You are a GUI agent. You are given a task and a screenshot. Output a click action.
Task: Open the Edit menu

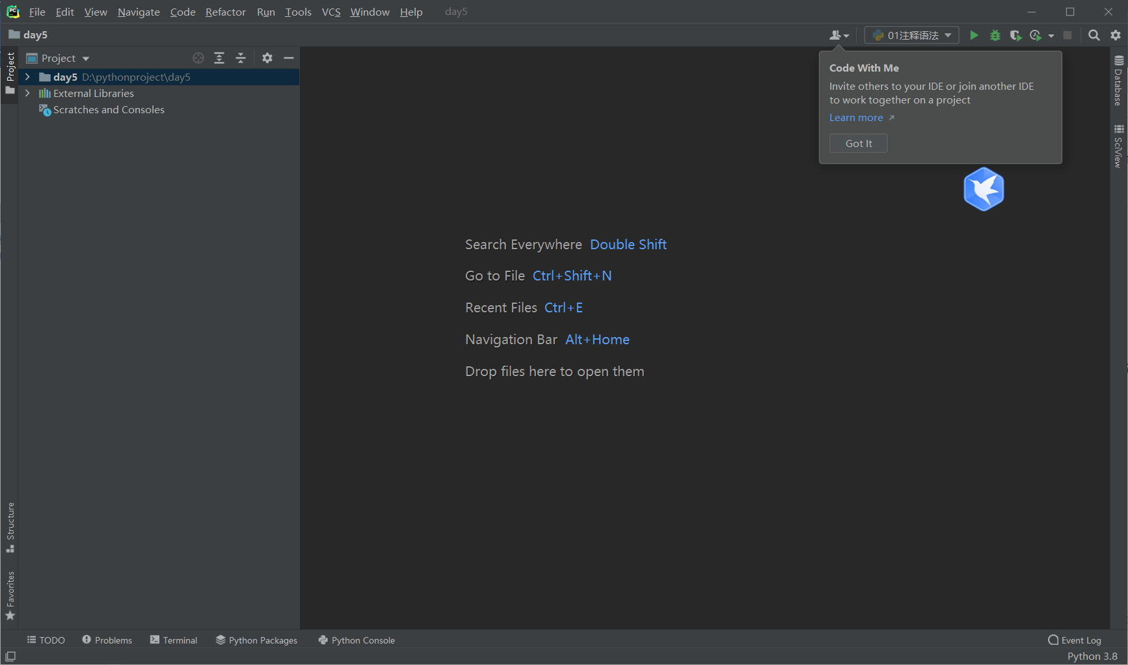pyautogui.click(x=64, y=12)
